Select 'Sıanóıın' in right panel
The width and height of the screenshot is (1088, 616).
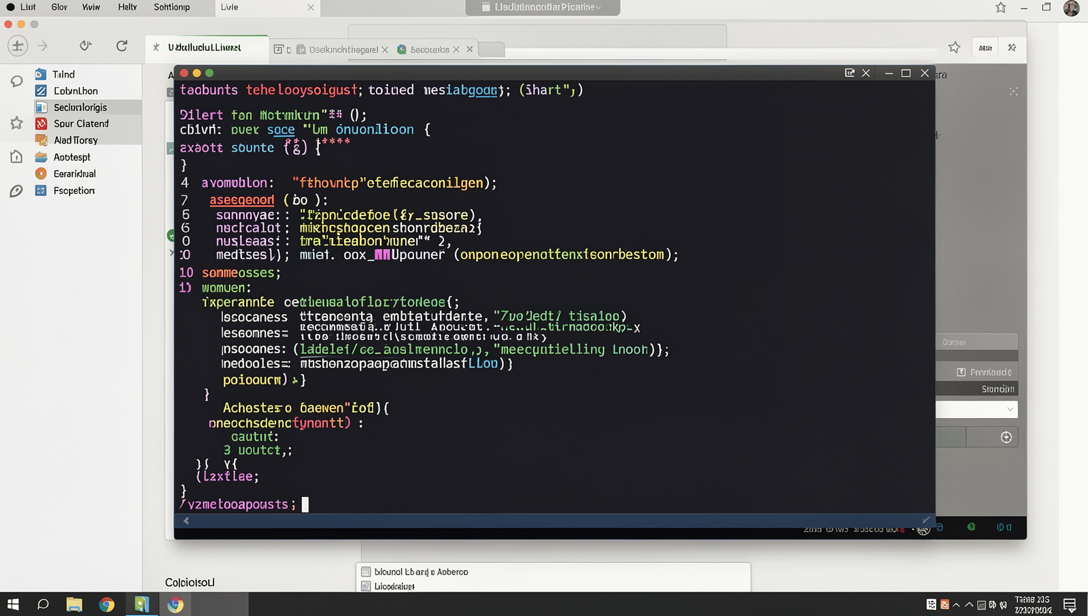(976, 389)
